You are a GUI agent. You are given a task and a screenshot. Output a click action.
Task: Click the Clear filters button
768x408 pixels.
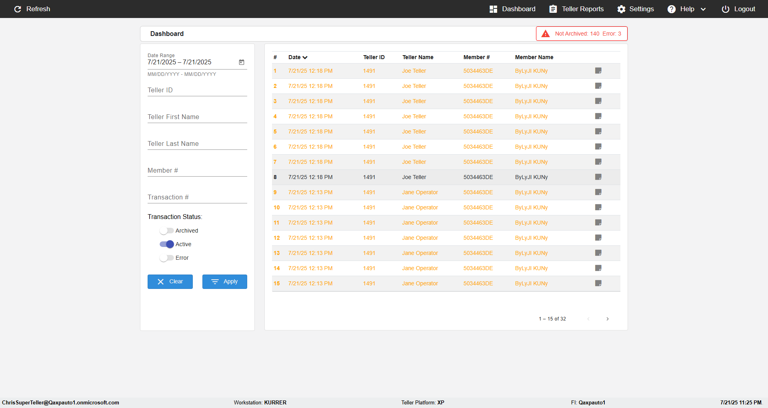coord(170,282)
